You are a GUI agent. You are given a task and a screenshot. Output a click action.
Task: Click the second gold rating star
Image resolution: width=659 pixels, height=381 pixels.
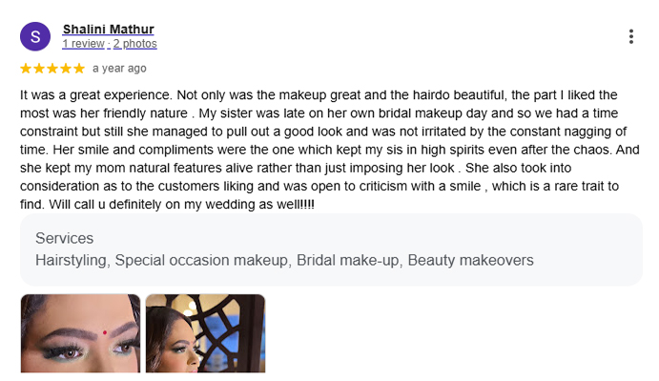pos(39,69)
